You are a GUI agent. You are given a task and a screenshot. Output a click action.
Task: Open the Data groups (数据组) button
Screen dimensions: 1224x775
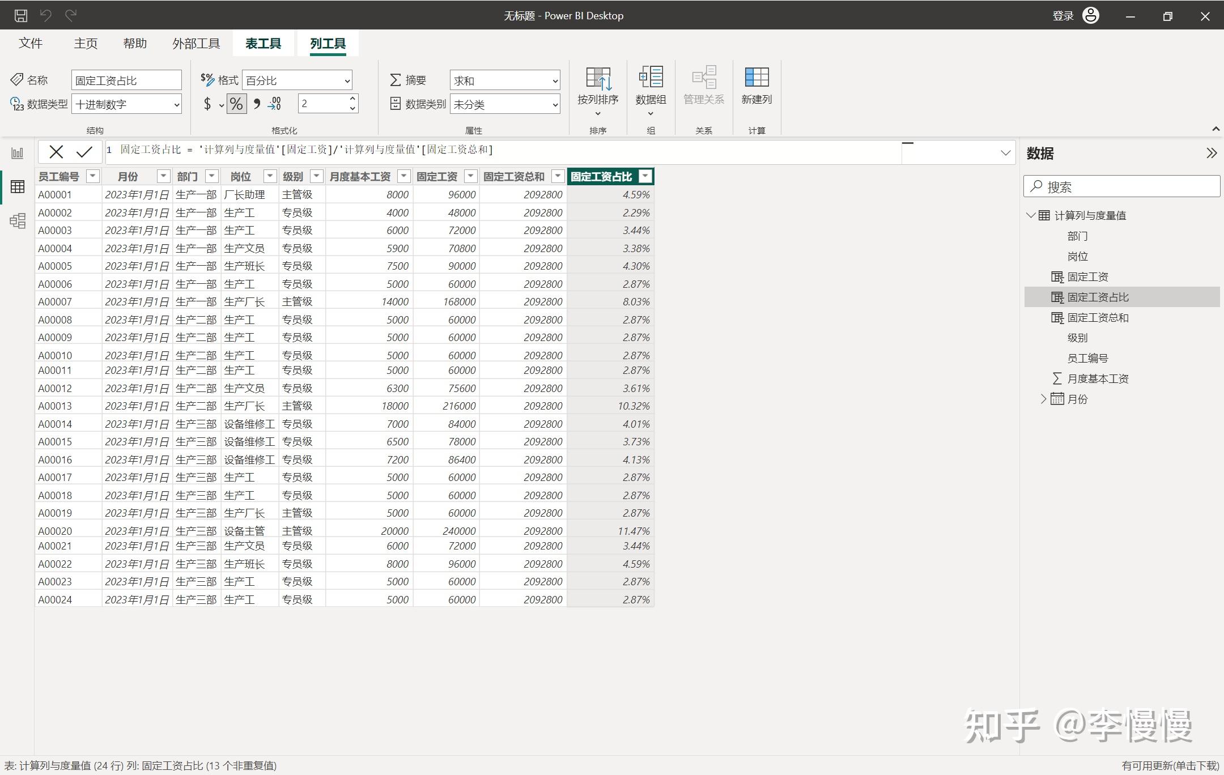(651, 91)
